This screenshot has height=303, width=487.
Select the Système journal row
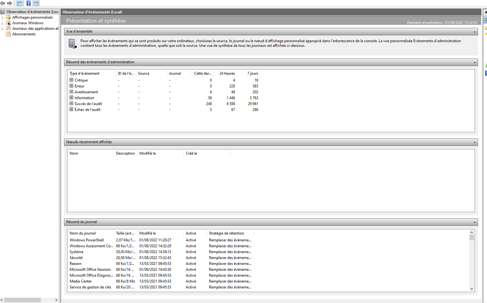click(x=161, y=252)
